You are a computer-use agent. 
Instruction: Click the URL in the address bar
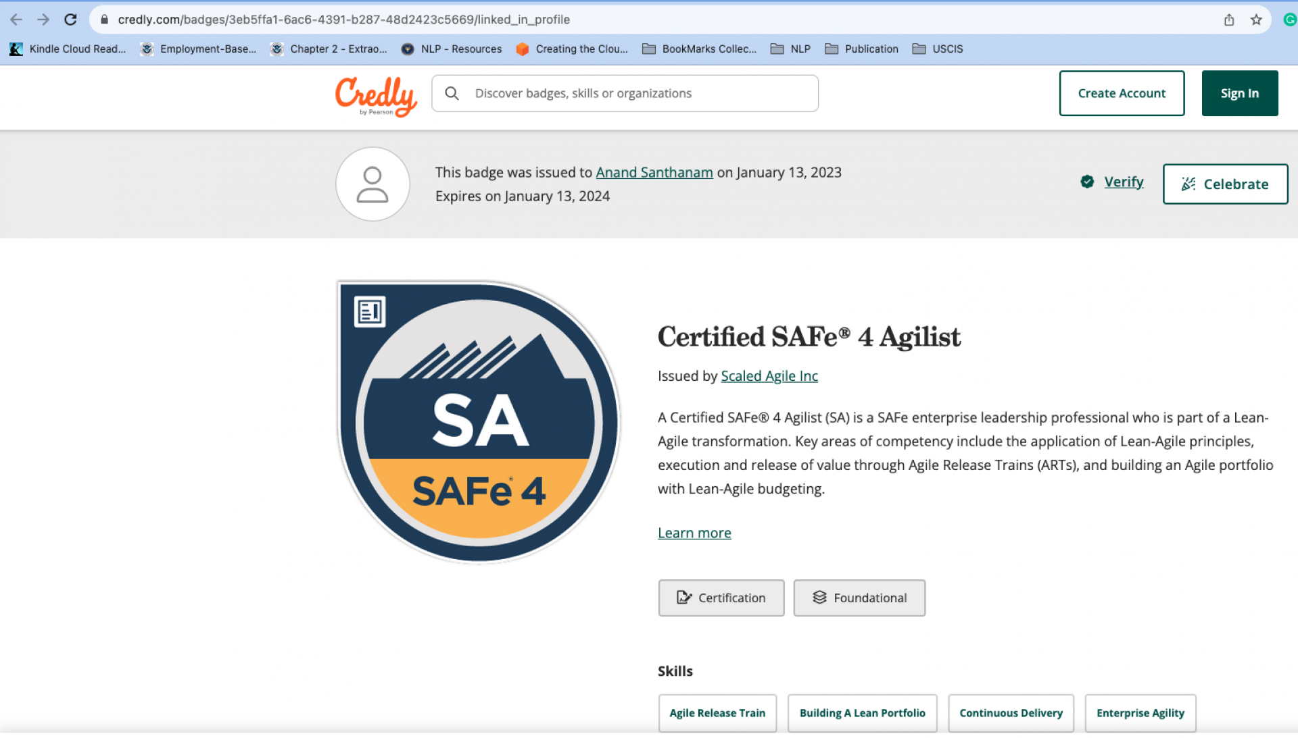point(343,20)
